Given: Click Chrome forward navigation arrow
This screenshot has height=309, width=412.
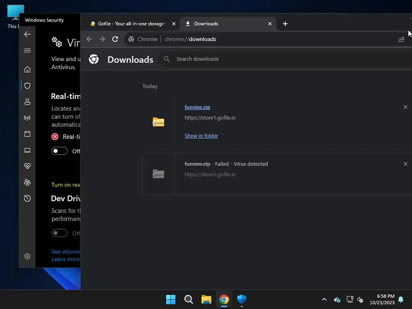Looking at the screenshot, I should pos(102,39).
